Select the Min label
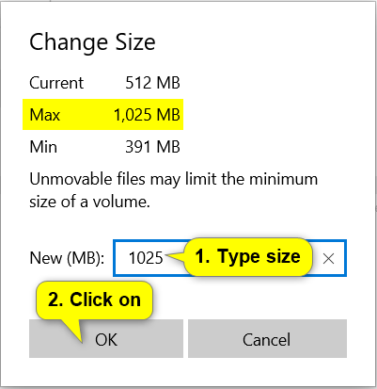377x389 pixels. click(43, 147)
